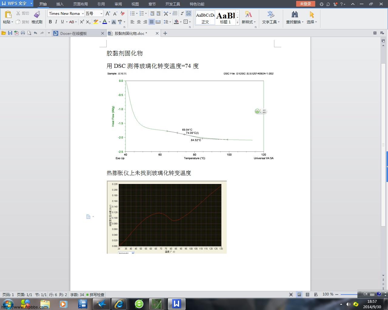Click the Not Logged In (未登录) button
Viewport: 388px width, 310px height.
tap(305, 4)
